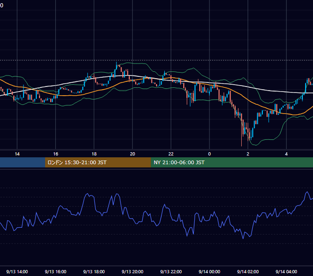This screenshot has width=313, height=276.
Task: Click the blue session band before London
Action: (x=23, y=162)
